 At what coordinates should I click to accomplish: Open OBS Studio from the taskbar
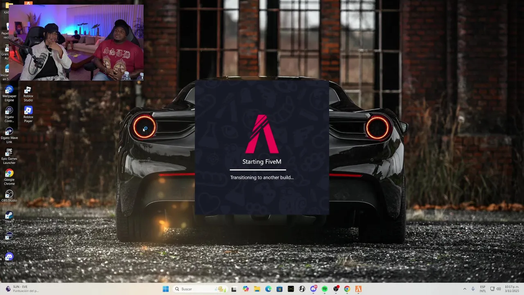[x=336, y=289]
